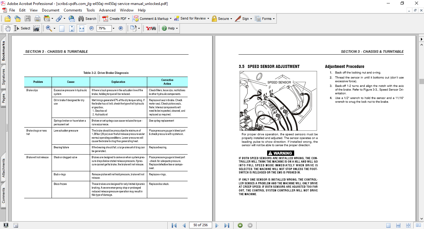Click the Search button

point(87,19)
